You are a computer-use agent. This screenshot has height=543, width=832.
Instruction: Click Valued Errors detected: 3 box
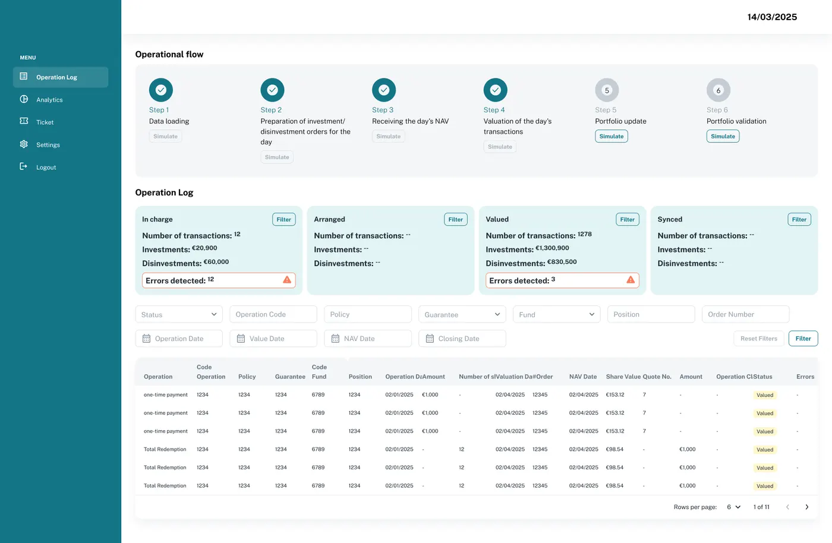point(562,280)
